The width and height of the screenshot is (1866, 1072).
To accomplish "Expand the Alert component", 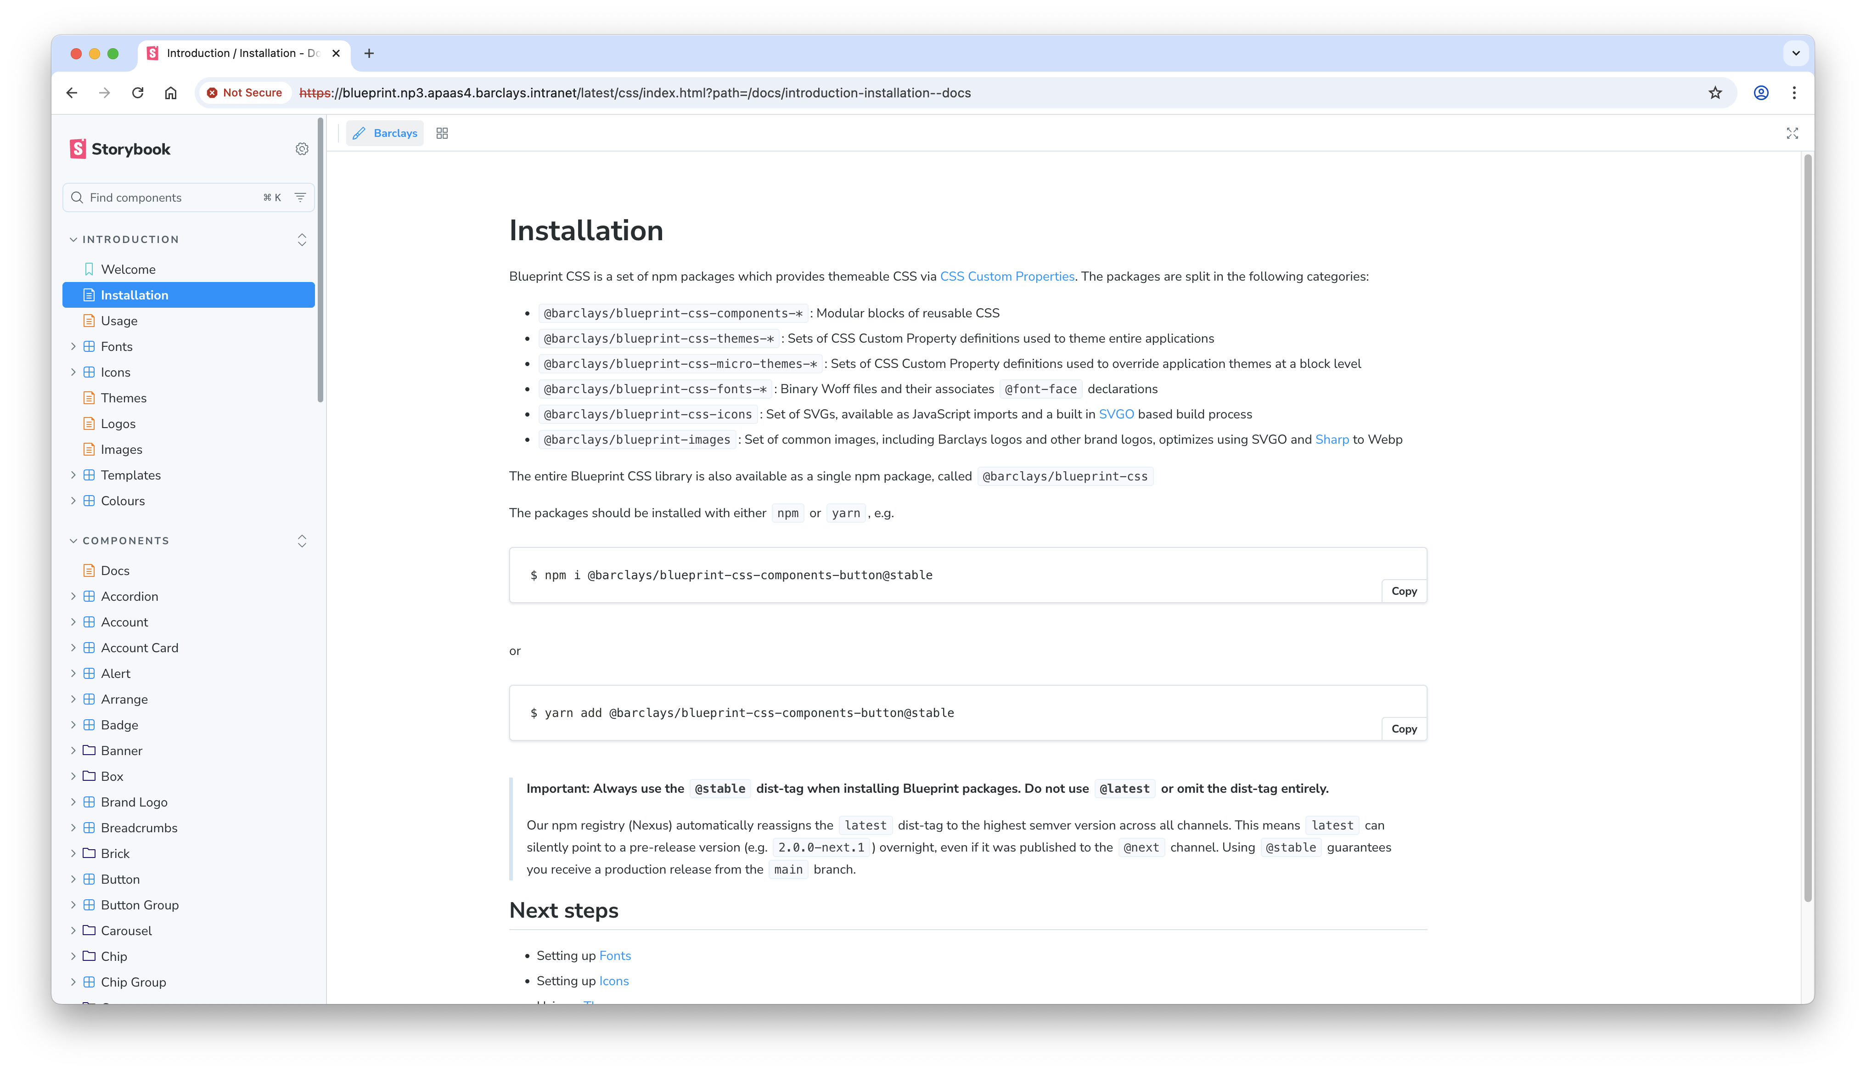I will pyautogui.click(x=188, y=674).
